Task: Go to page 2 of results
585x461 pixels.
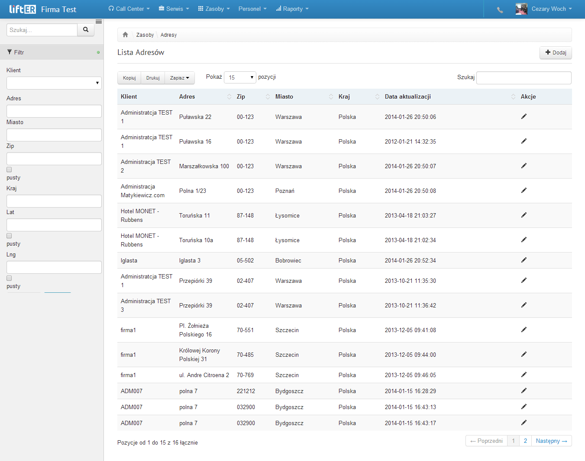Action: [x=525, y=441]
